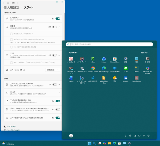The image size is (160, 146).
Task: Open the Settings hamburger navigation menu
Action: (x=8, y=3)
